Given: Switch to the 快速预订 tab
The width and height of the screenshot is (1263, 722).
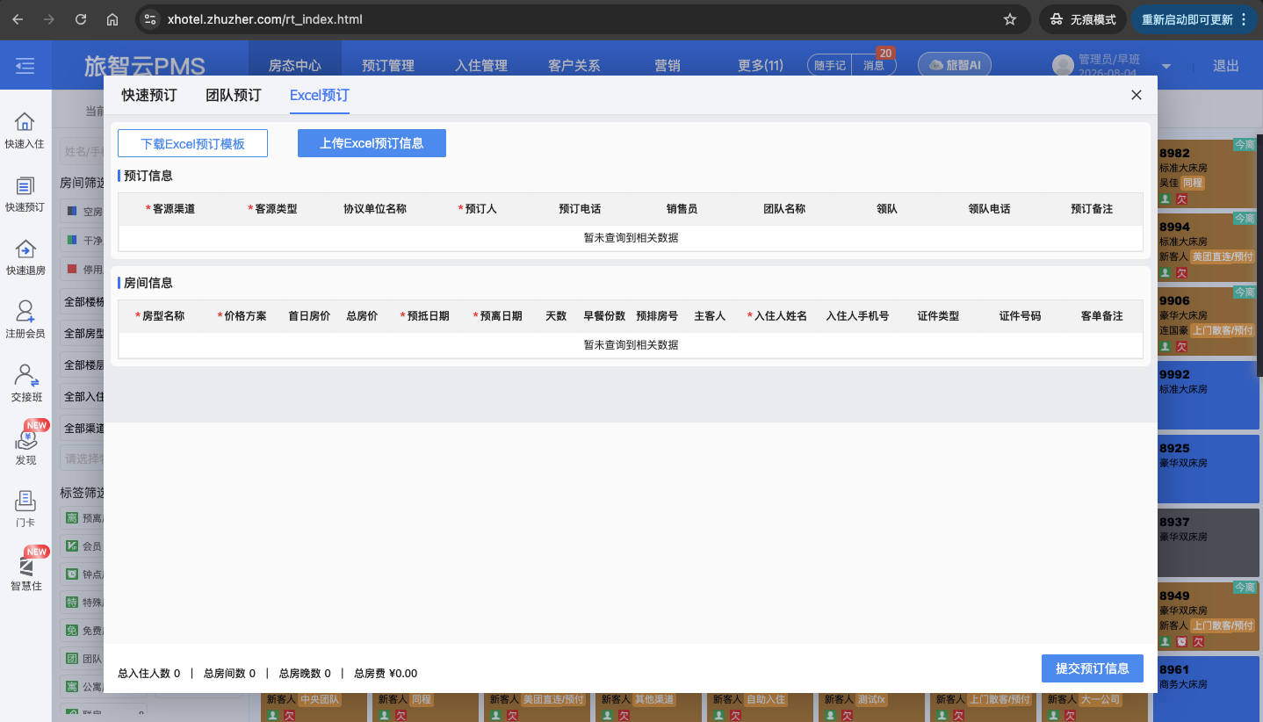Looking at the screenshot, I should click(x=149, y=95).
